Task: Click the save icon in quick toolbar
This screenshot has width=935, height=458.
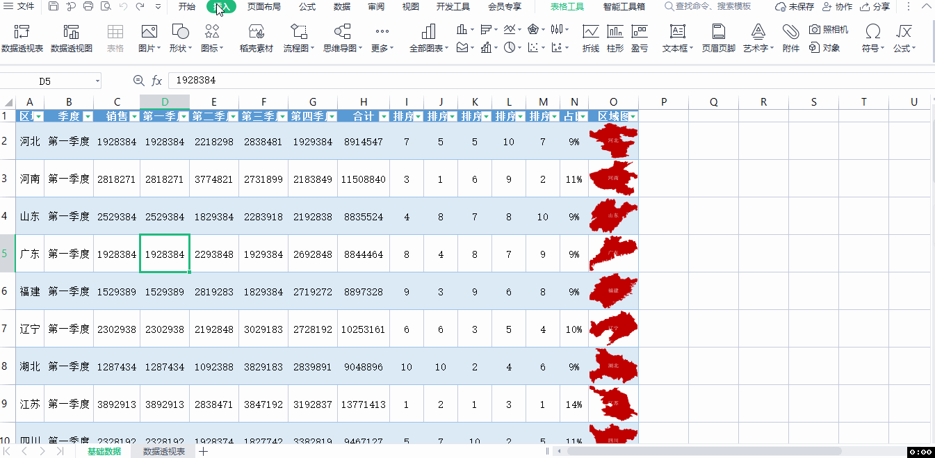Action: pyautogui.click(x=54, y=7)
